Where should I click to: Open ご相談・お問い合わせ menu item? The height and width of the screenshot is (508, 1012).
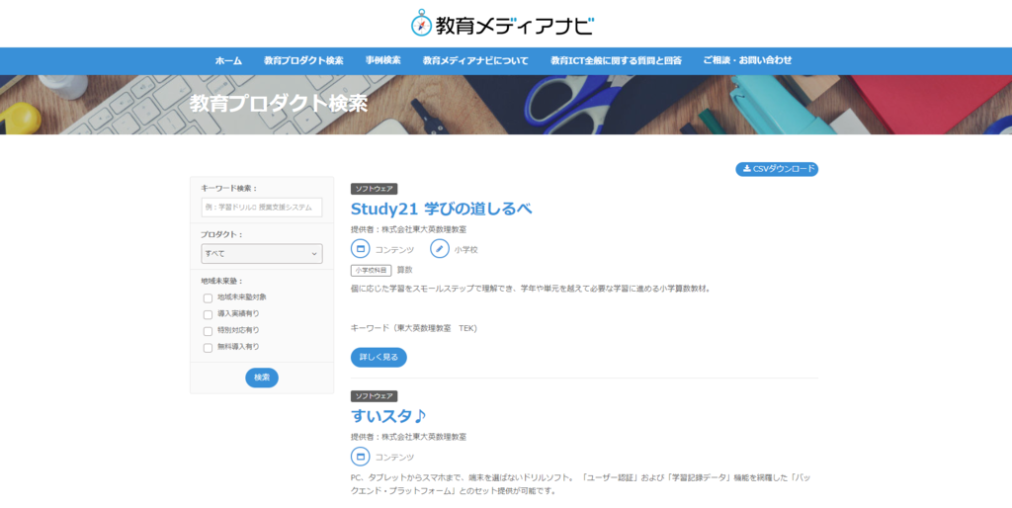click(747, 60)
